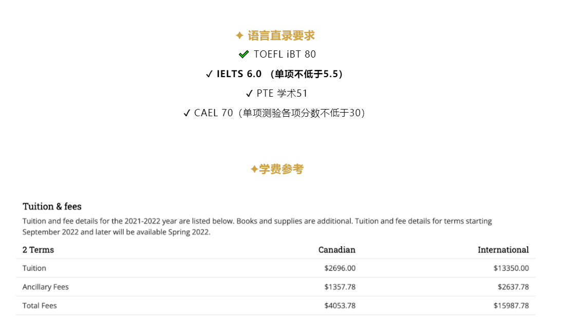Click the bold IELTS 6.0 requirement line
The width and height of the screenshot is (561, 326).
click(280, 74)
